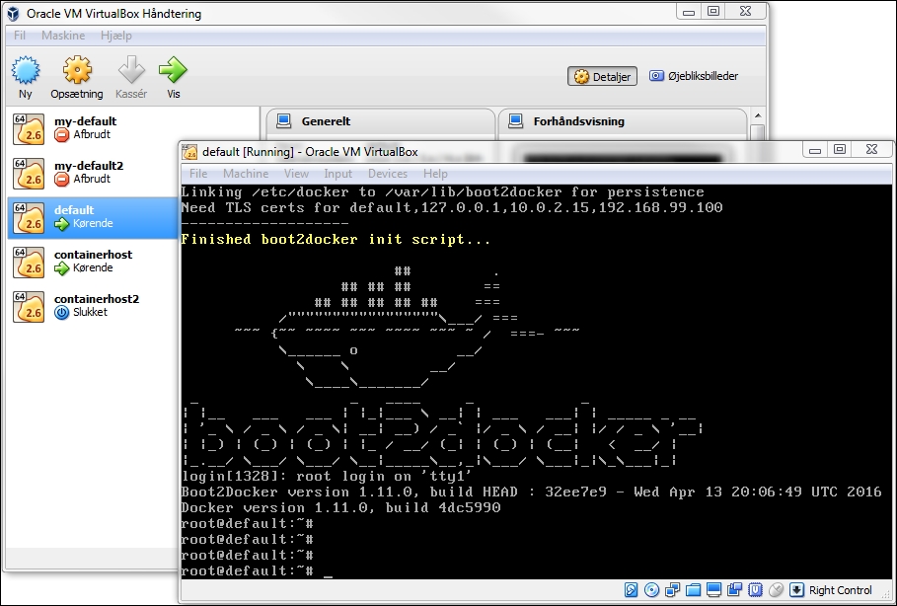The image size is (897, 606).
Task: Open the Input menu in the VM window
Action: [335, 173]
